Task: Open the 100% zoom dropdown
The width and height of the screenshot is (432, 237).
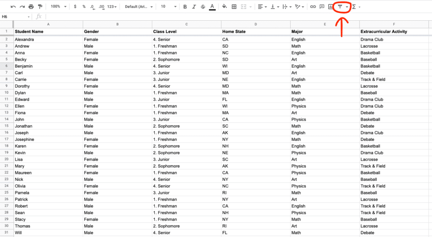Action: [x=59, y=7]
